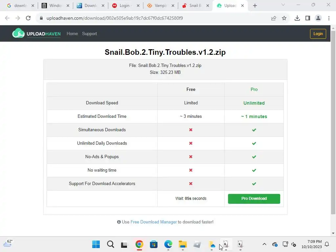Viewport: 336px width, 252px height.
Task: Bookmark this page with the star icon
Action: (x=284, y=18)
